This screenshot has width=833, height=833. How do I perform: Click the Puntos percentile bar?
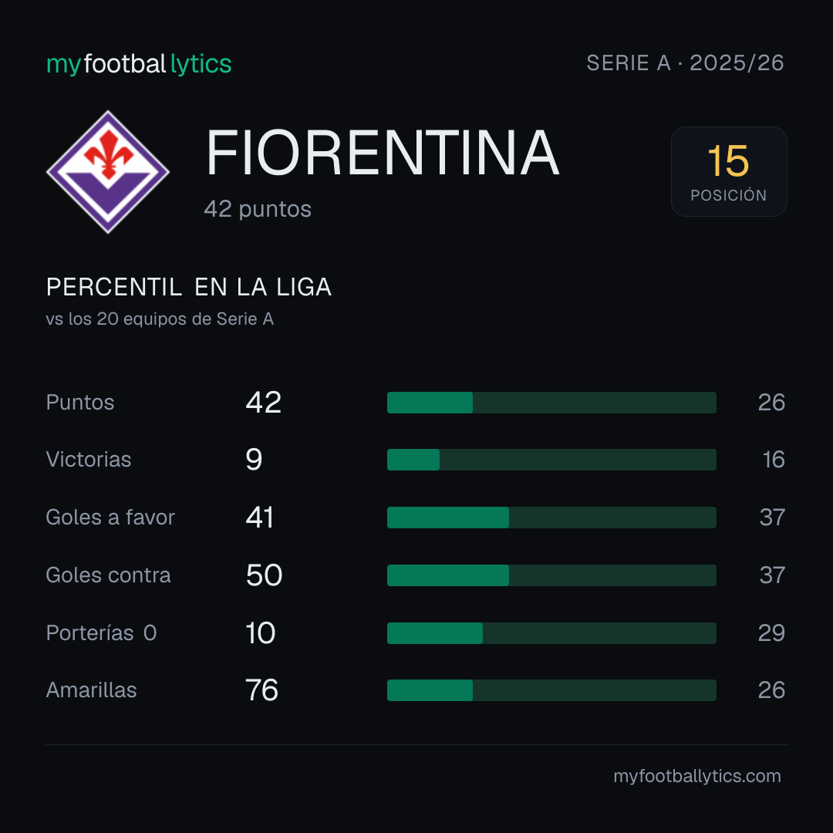tap(551, 403)
